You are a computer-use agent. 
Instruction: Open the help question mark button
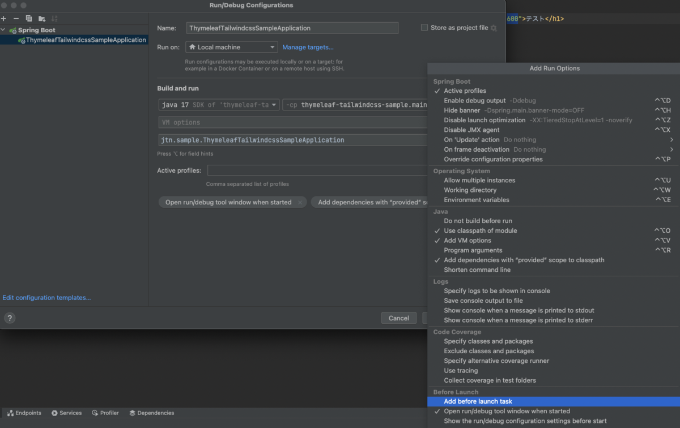tap(10, 318)
